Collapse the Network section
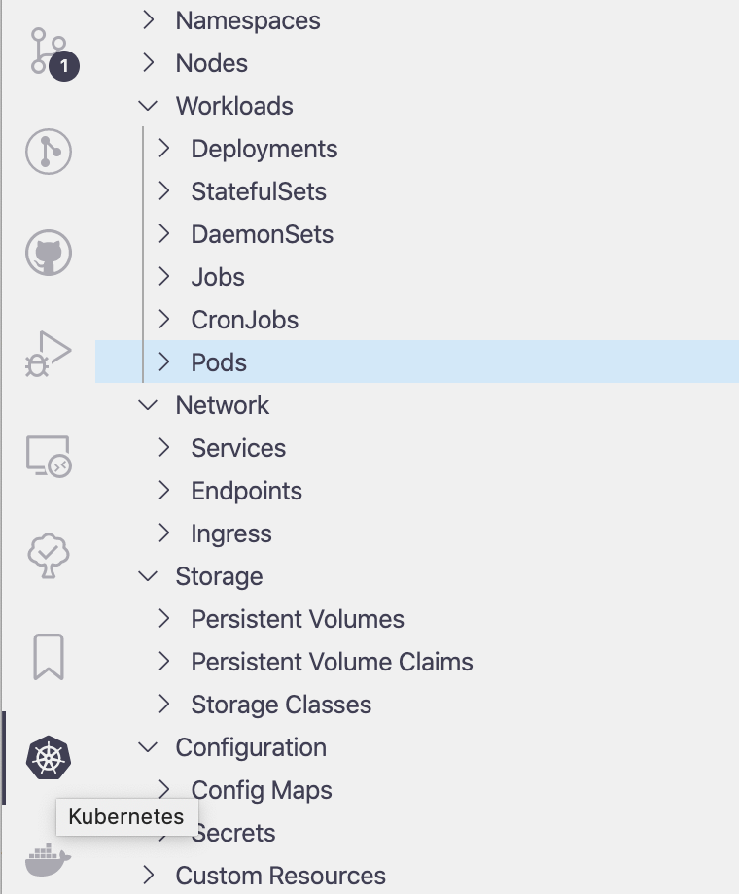This screenshot has width=739, height=894. point(147,404)
